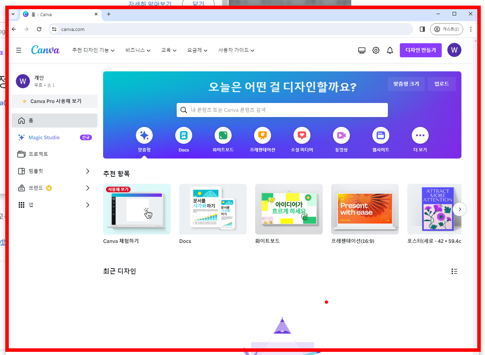Open the W account avatar in header
This screenshot has height=355, width=485.
[454, 50]
